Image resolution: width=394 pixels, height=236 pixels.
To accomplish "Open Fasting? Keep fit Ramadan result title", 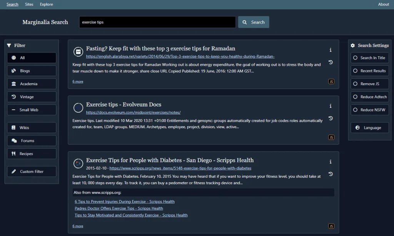I will pyautogui.click(x=160, y=49).
